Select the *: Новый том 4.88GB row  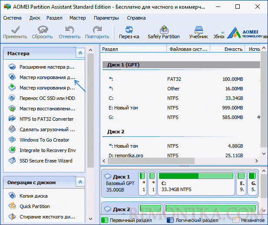pos(181,146)
